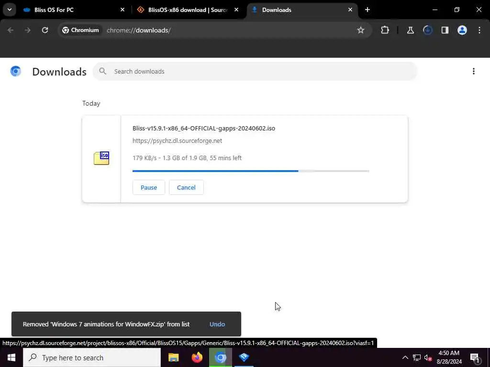Open Chrome Labs flask icon
Viewport: 490px width, 367px height.
point(410,30)
